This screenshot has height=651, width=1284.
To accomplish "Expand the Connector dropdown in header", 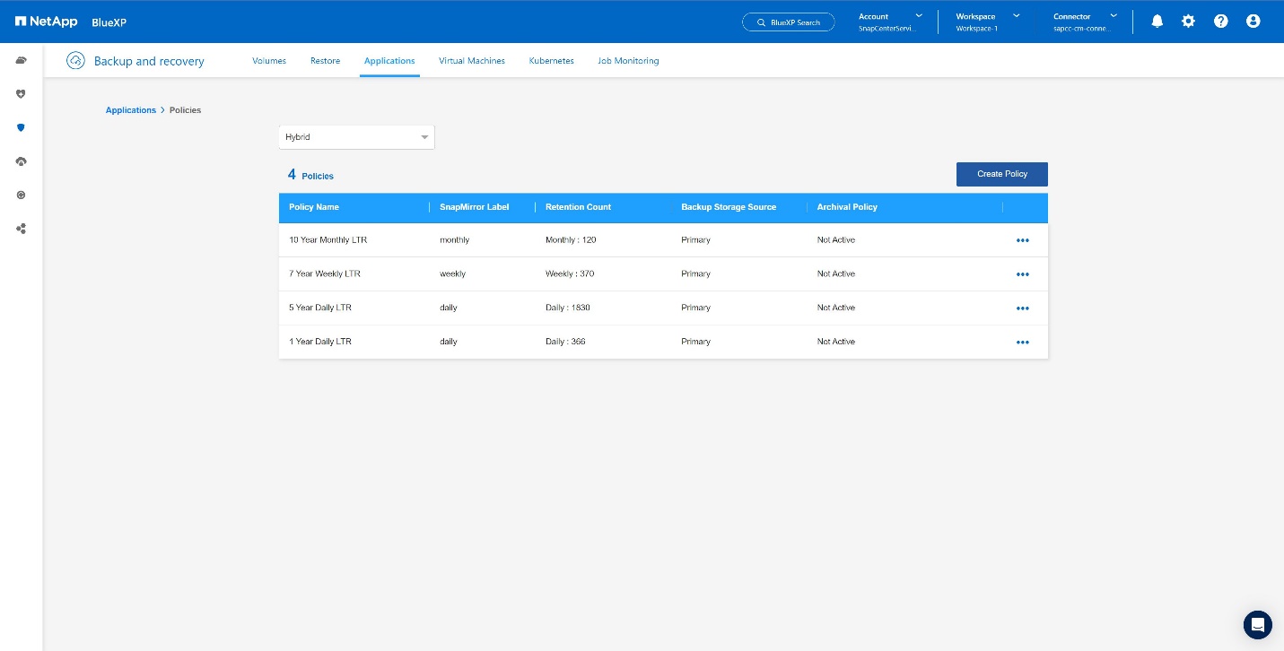I will point(1085,22).
